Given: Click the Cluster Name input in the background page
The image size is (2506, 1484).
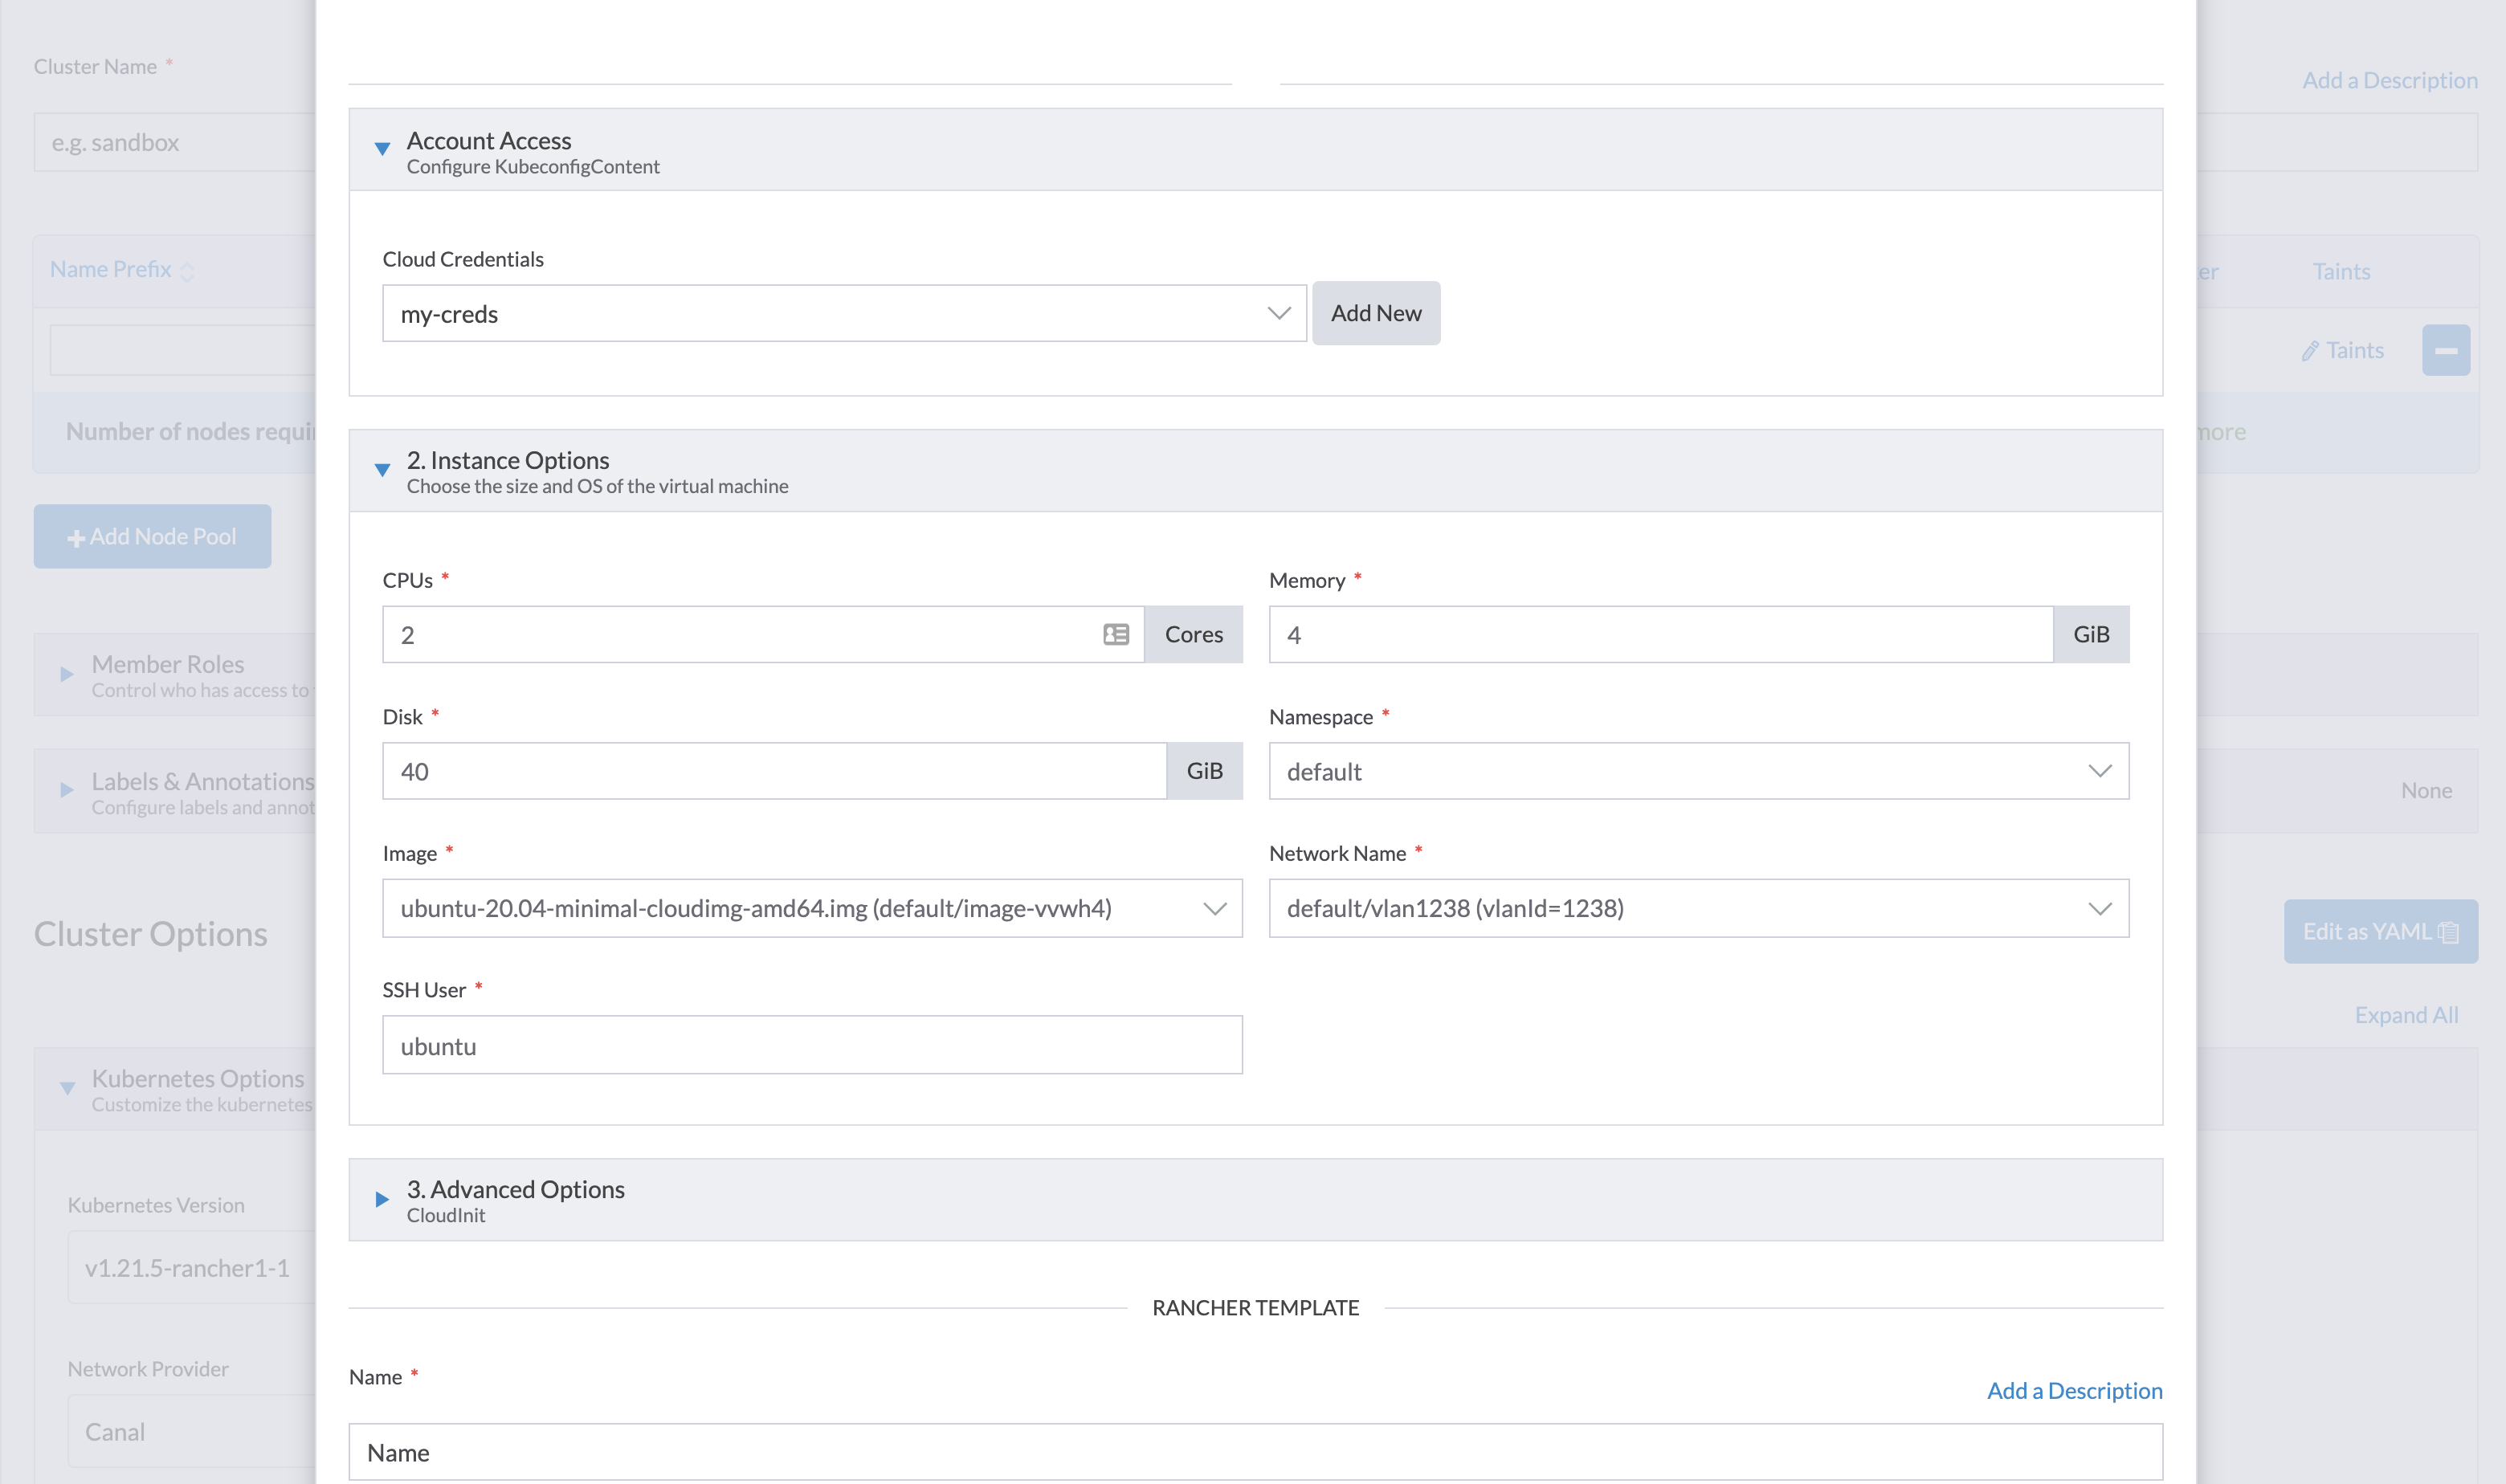Looking at the screenshot, I should (175, 142).
